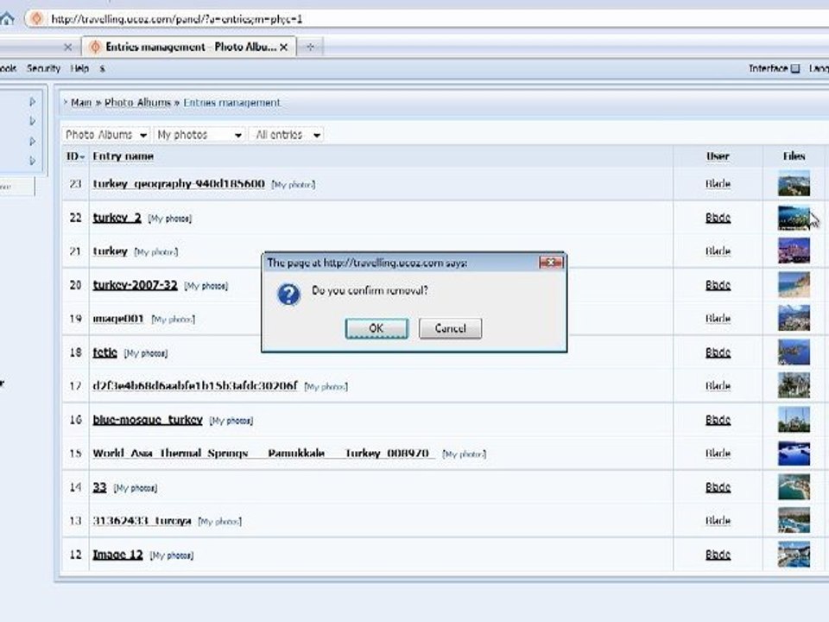This screenshot has height=622, width=829.
Task: Click the thumbnail for entry 15
Action: point(794,454)
